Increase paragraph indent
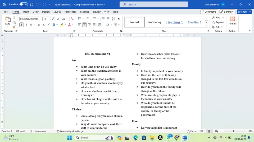Screen dimensions: 254x142 [x=108, y=19]
